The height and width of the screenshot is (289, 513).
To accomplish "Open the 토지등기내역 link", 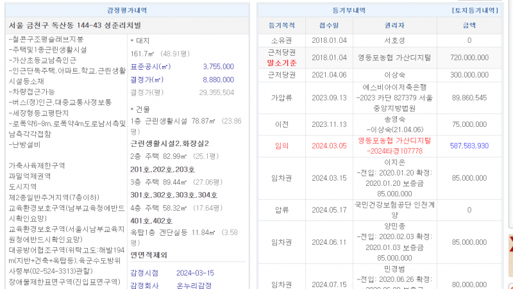I will pyautogui.click(x=474, y=10).
